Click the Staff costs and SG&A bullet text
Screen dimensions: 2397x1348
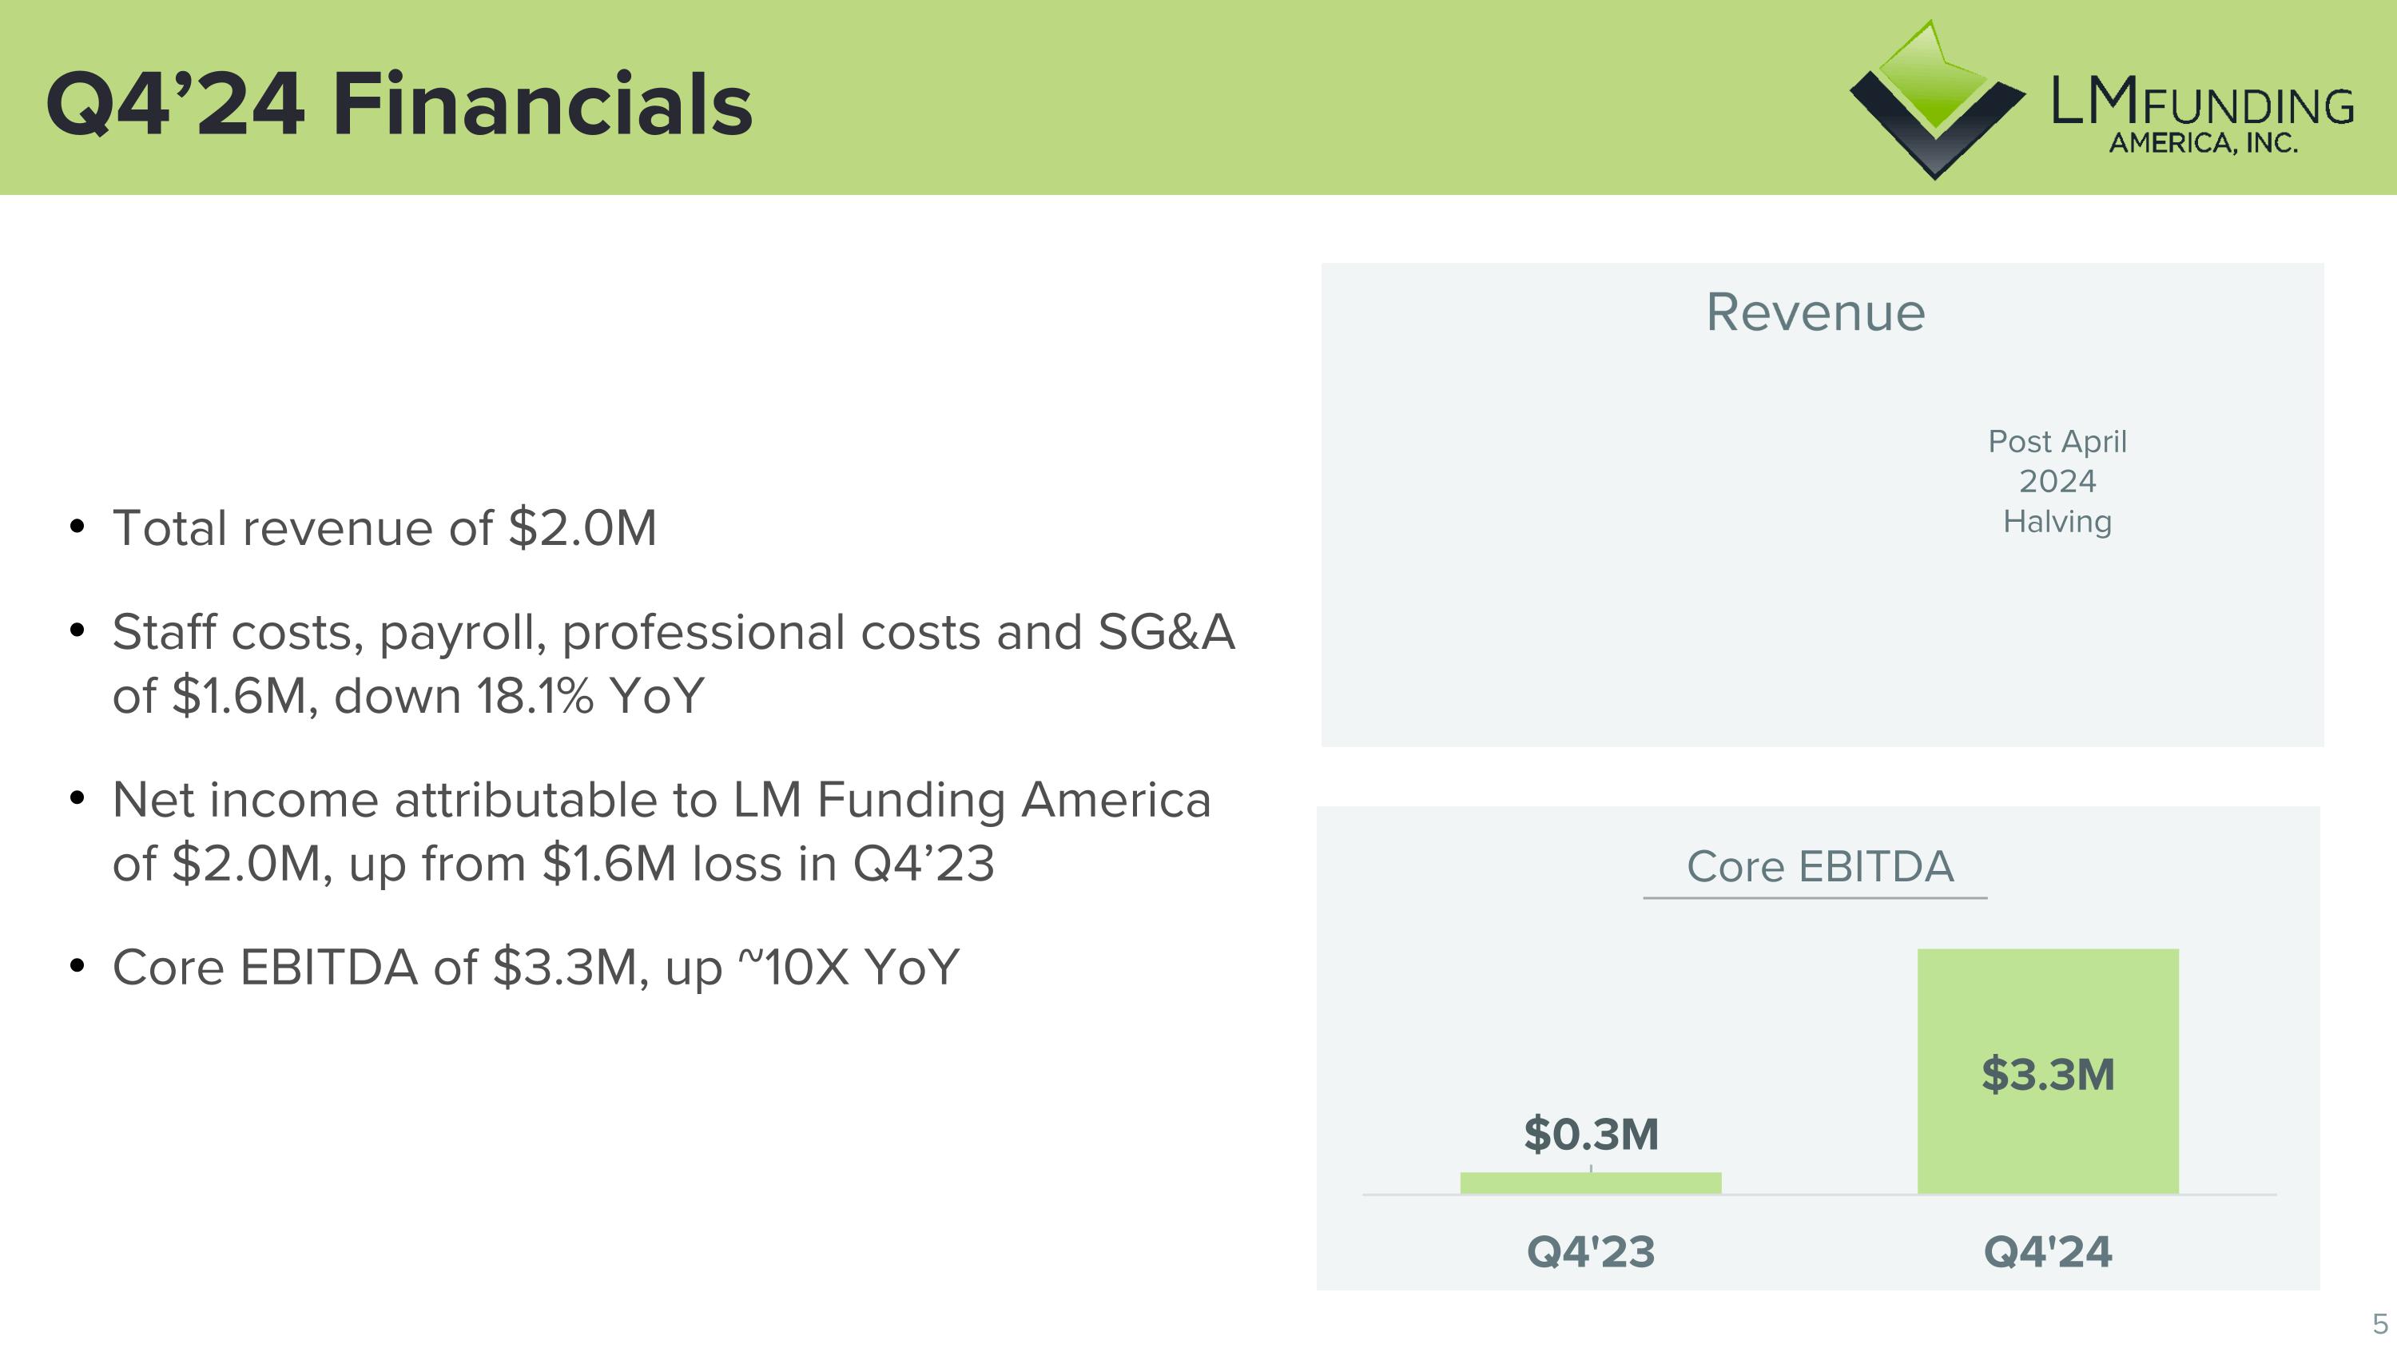tap(673, 663)
